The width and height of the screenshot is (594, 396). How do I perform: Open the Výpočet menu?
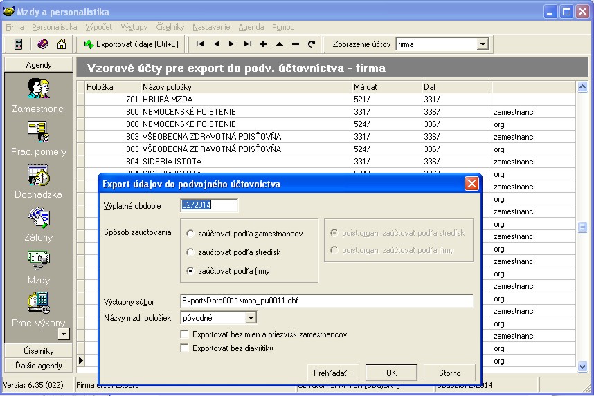point(99,27)
